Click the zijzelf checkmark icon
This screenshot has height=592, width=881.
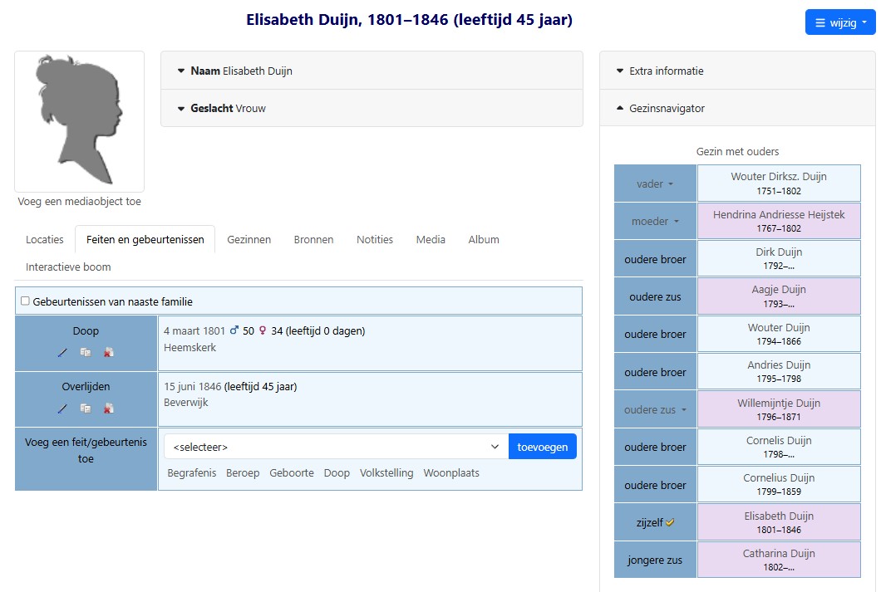[x=670, y=522]
